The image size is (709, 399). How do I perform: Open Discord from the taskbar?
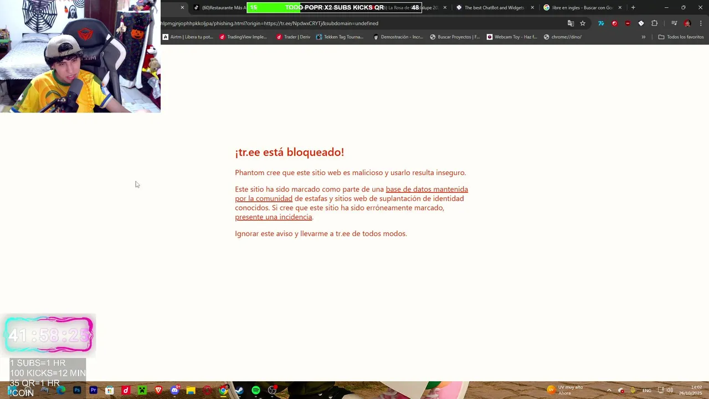click(x=175, y=390)
